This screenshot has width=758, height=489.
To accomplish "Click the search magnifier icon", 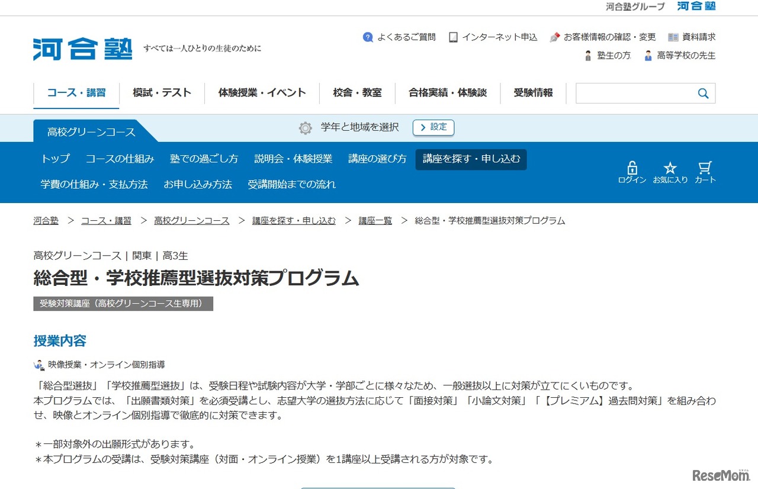I will 703,94.
